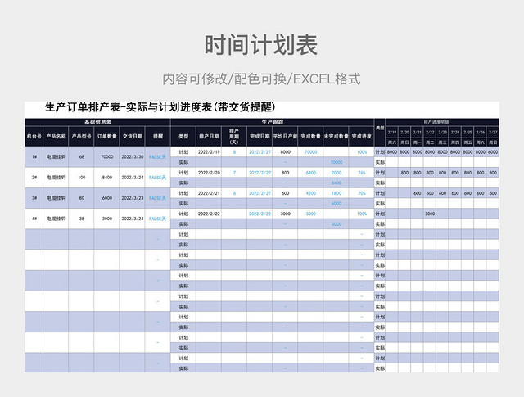Viewport: 524px width, 397px height.
Task: Click the 2/24 date header
Action: tap(455, 133)
